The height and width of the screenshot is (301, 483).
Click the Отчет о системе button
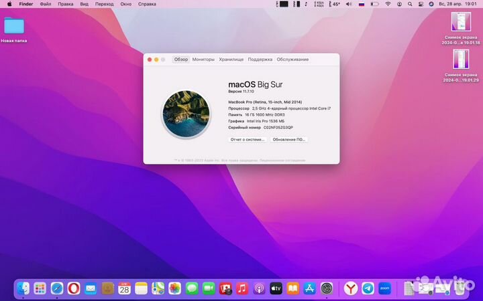(248, 139)
